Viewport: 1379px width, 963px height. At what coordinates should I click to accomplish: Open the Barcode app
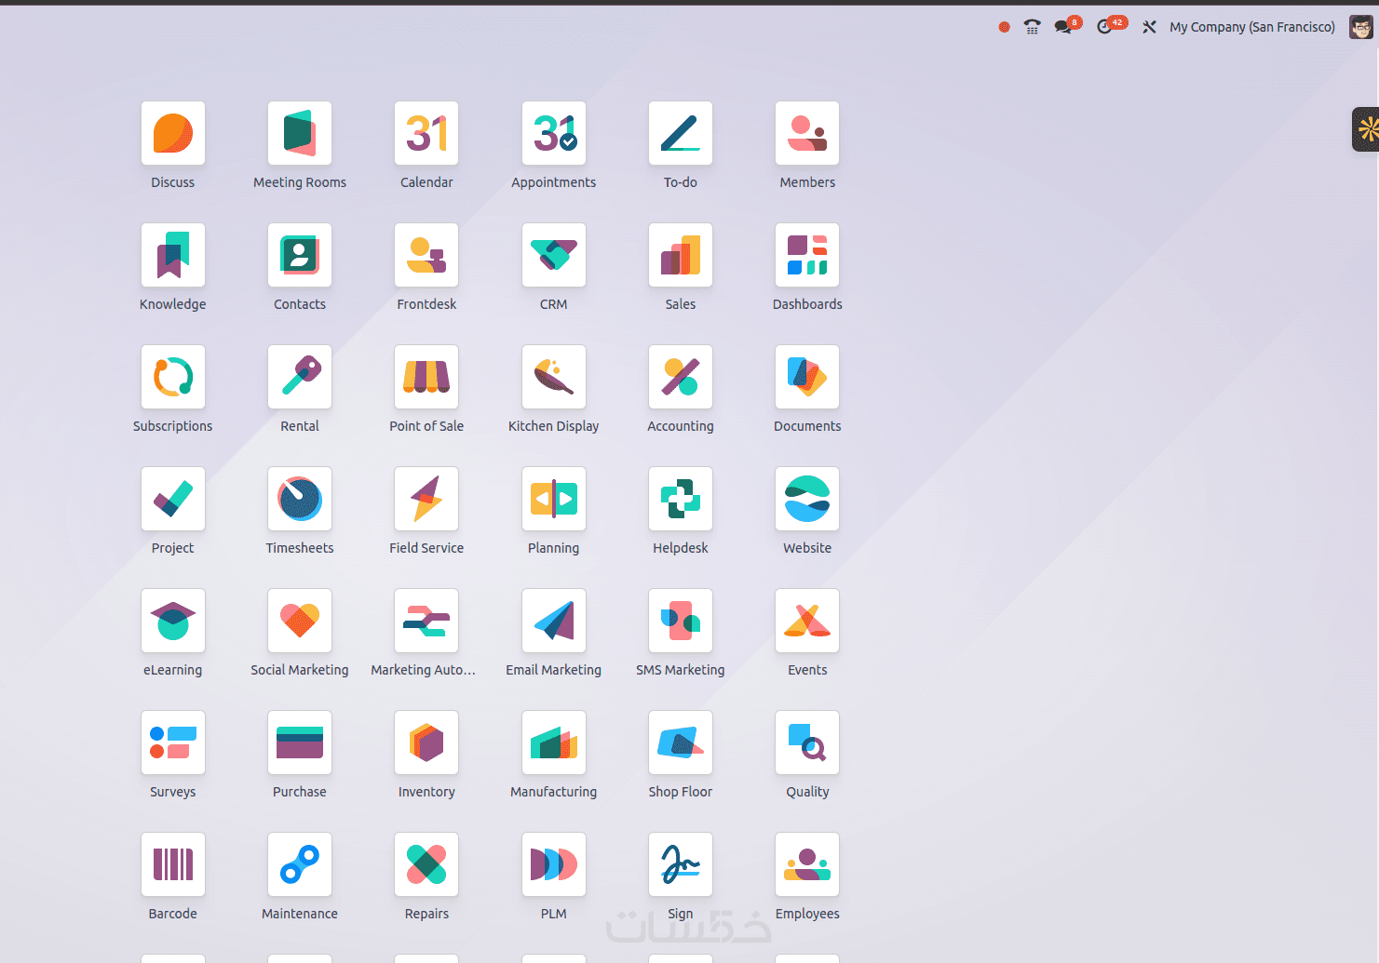click(x=173, y=864)
